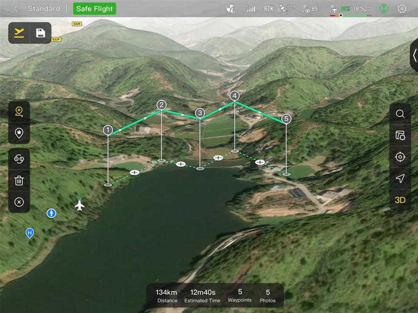This screenshot has width=418, height=313.
Task: Start the flight route with takeoff icon
Action: [x=19, y=33]
